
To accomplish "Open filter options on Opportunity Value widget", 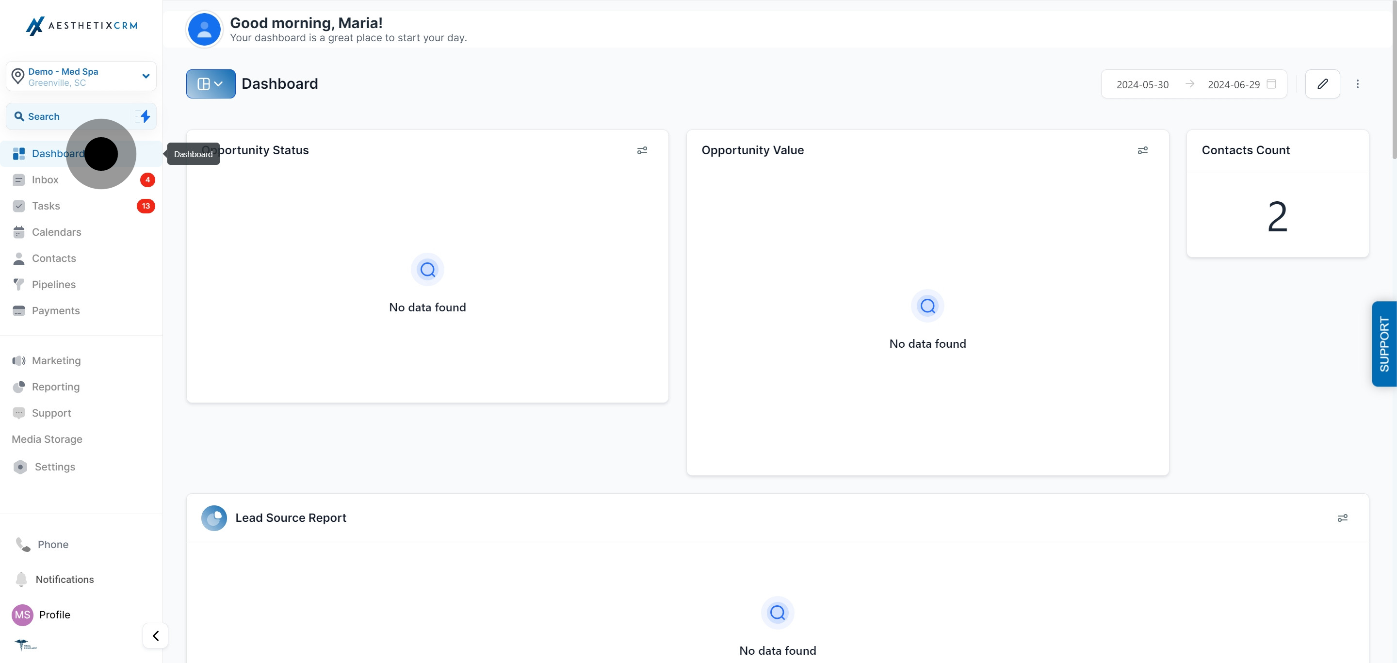I will pyautogui.click(x=1143, y=150).
